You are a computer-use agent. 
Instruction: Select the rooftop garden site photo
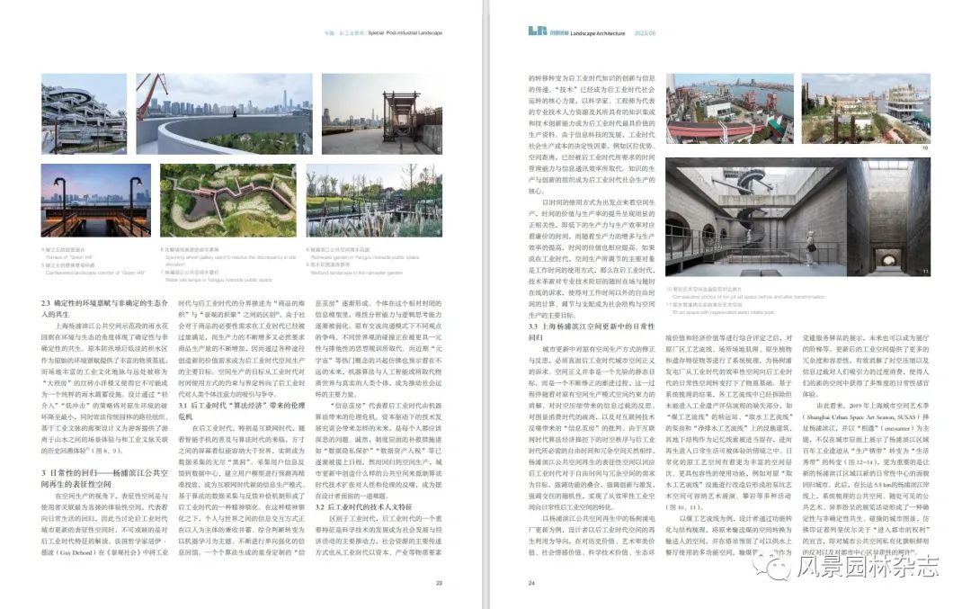(866, 109)
